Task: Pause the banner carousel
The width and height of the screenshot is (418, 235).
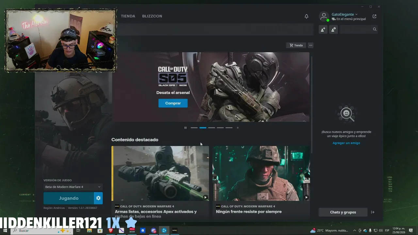Action: point(185,128)
